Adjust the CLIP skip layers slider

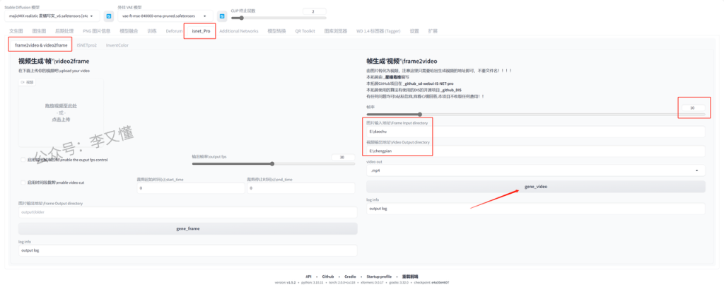click(x=269, y=18)
